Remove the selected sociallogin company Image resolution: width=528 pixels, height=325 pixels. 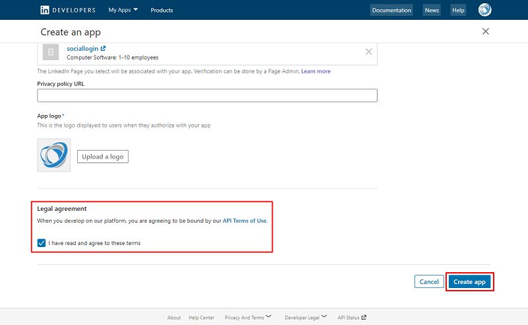click(368, 52)
